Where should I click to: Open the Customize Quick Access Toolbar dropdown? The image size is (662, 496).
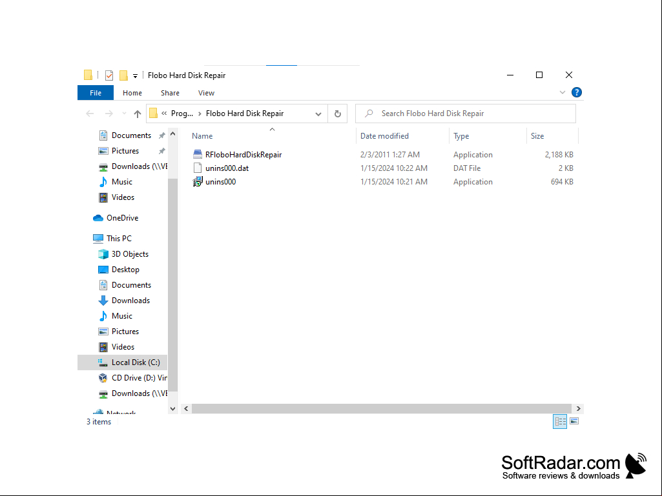coord(135,76)
